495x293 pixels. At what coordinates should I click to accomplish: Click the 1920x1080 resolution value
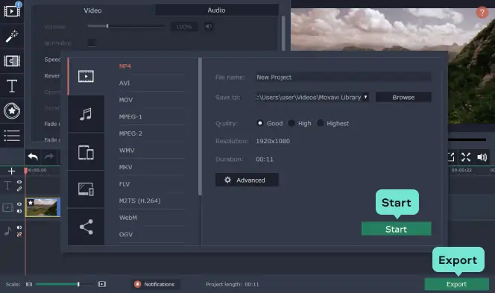tap(273, 141)
